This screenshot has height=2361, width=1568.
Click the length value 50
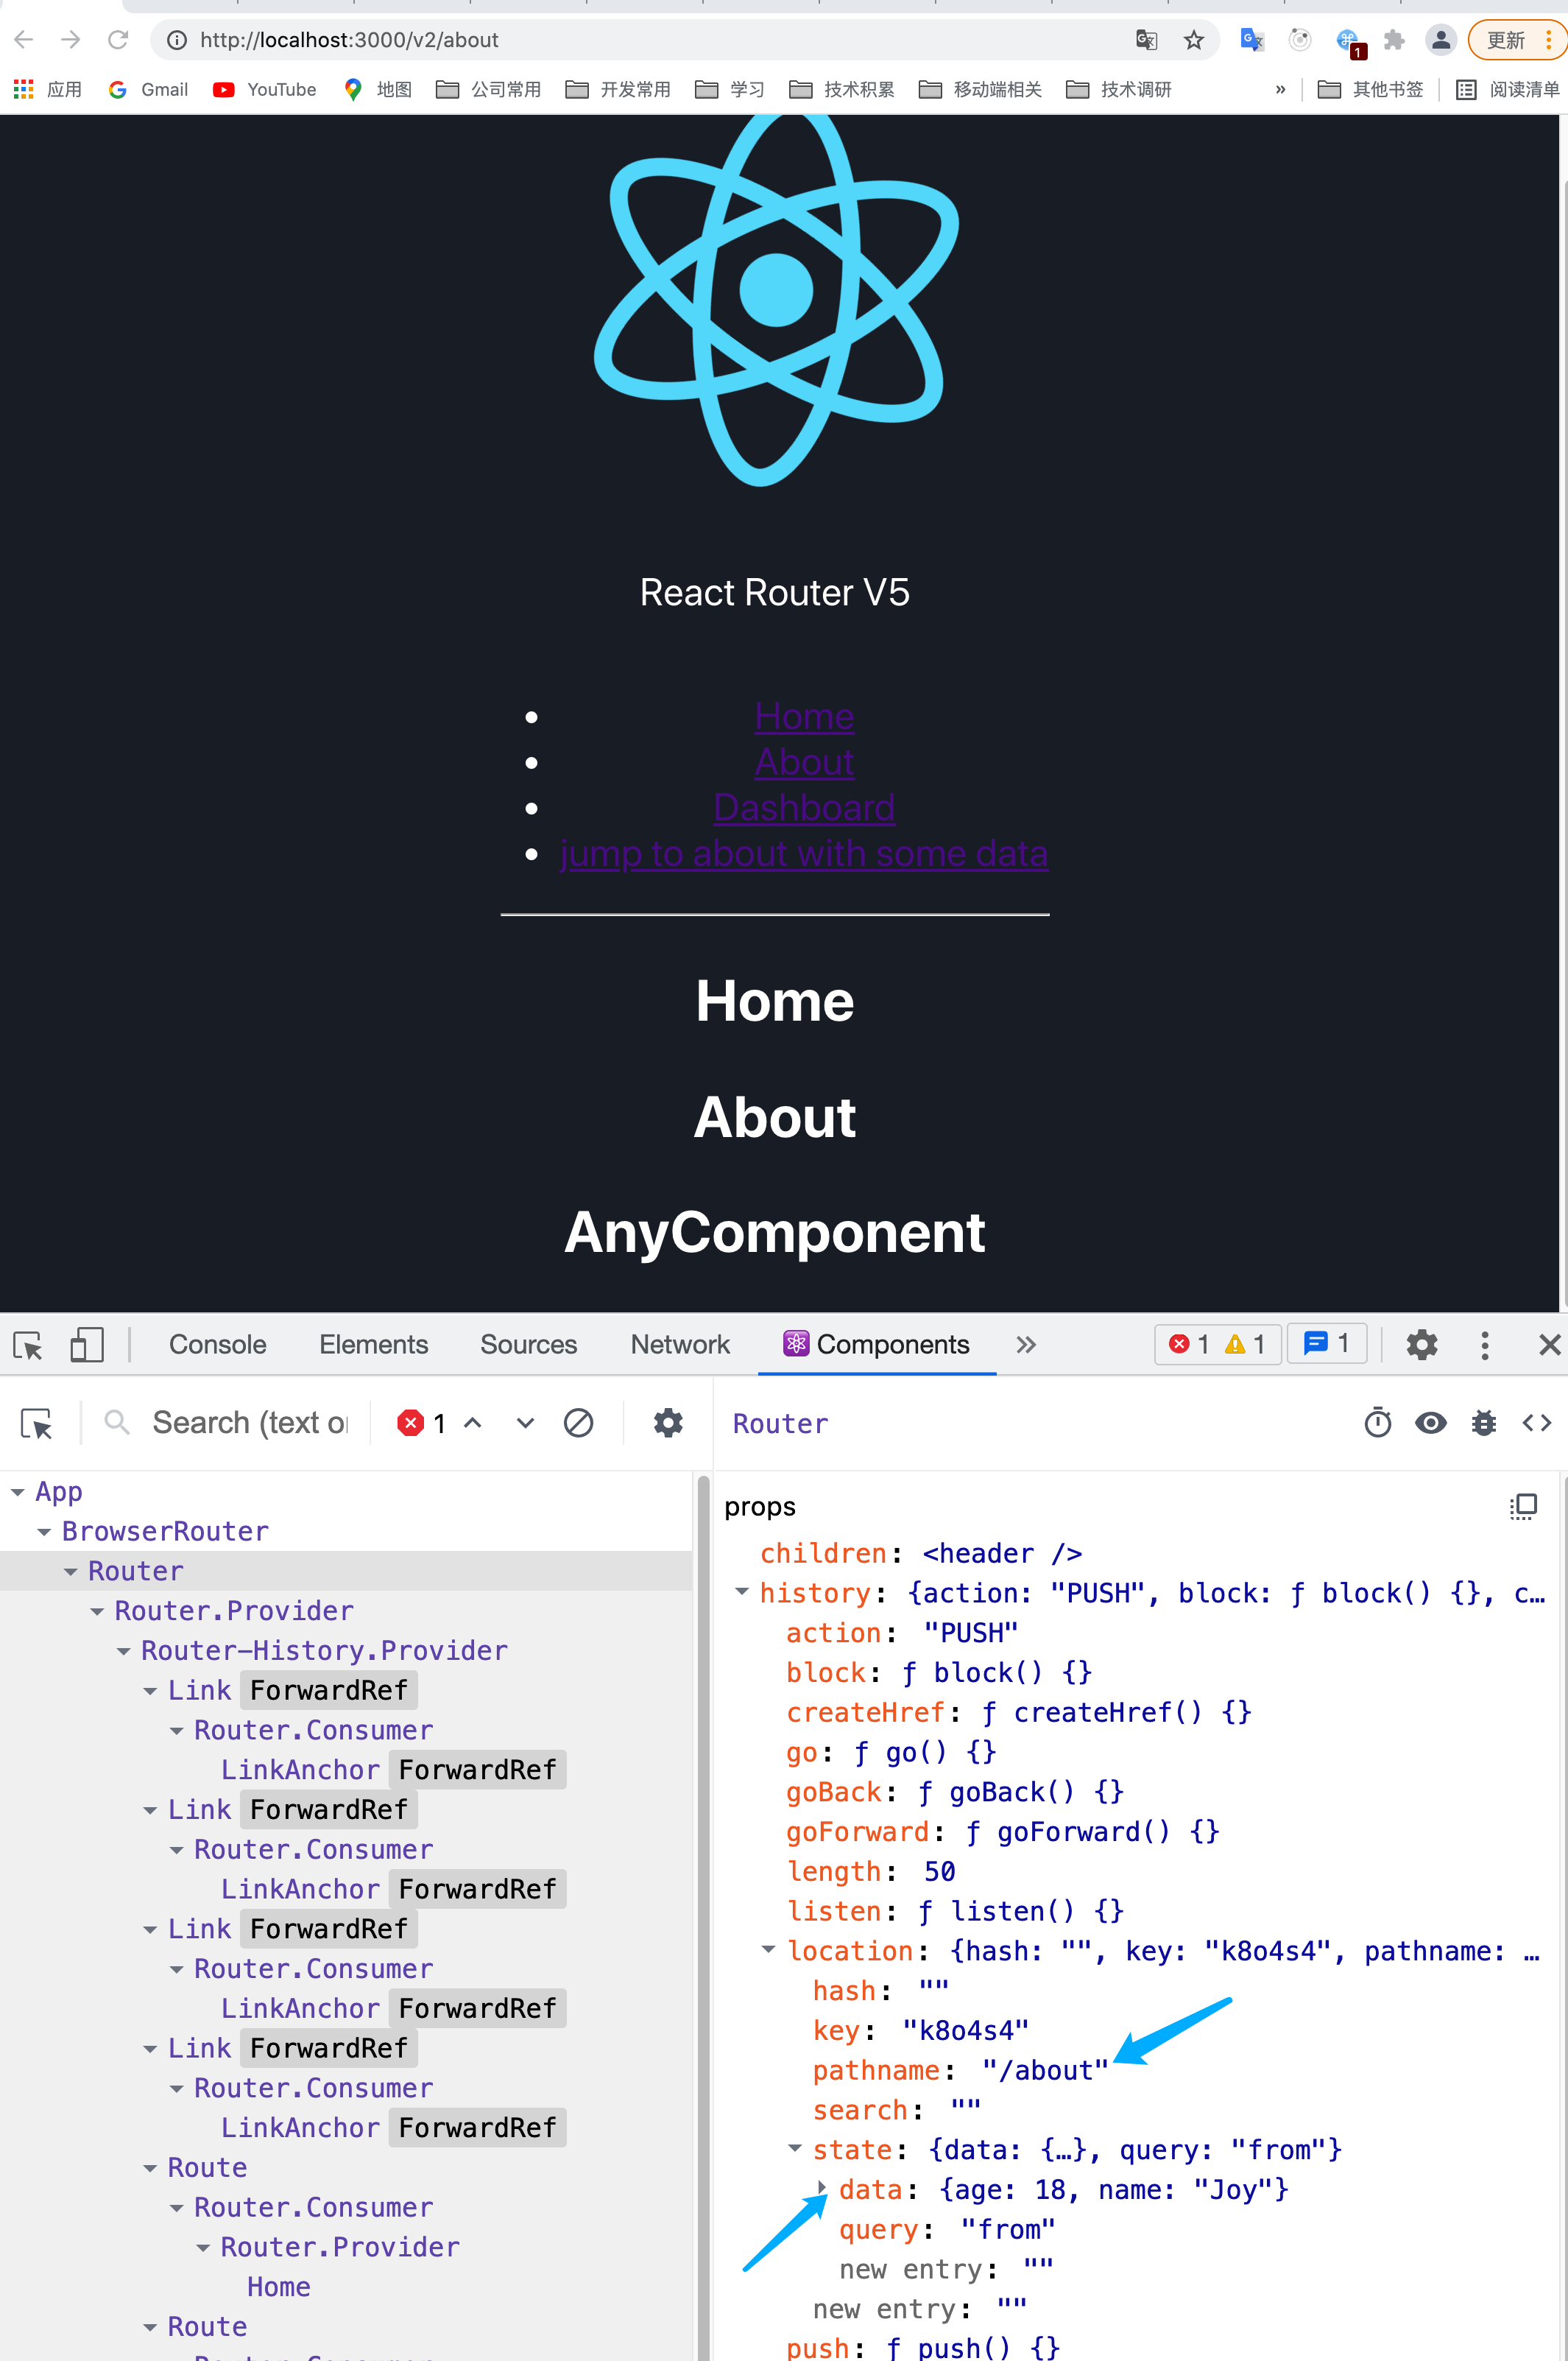pos(939,1871)
